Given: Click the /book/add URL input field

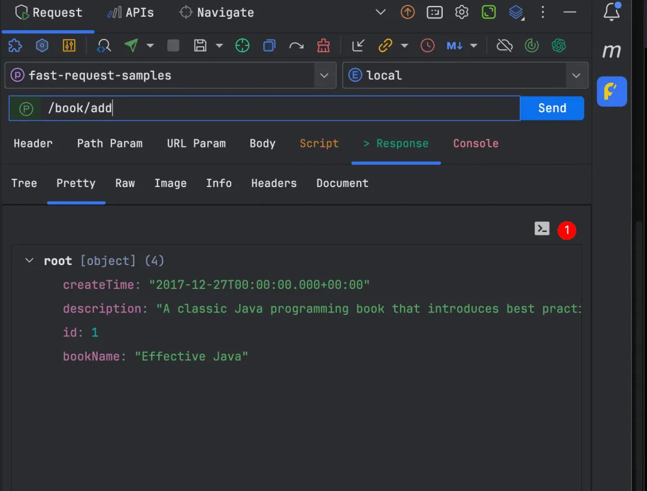Looking at the screenshot, I should [280, 108].
